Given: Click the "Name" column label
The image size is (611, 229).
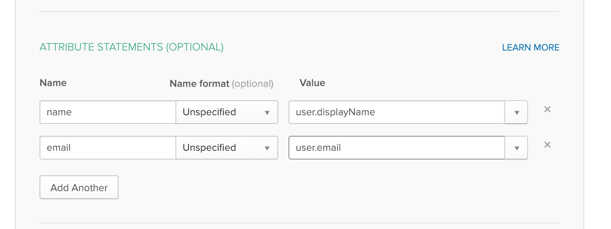Looking at the screenshot, I should click(53, 83).
